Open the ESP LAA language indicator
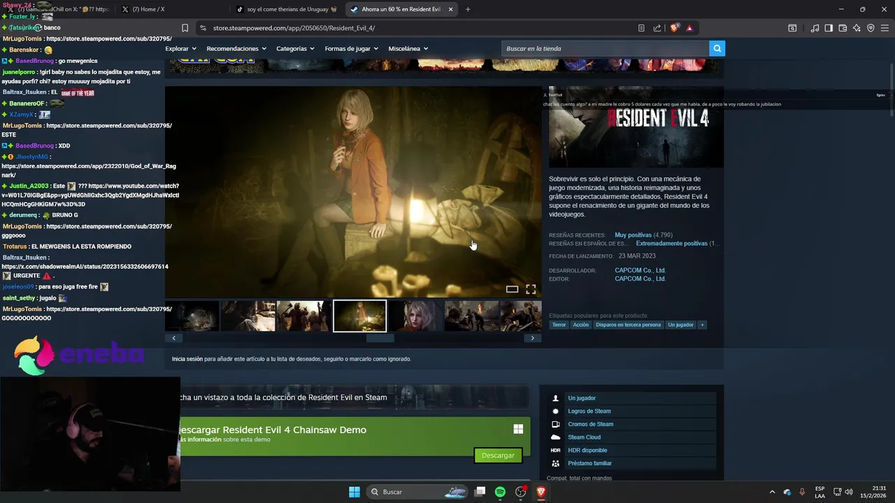This screenshot has height=503, width=895. [820, 492]
